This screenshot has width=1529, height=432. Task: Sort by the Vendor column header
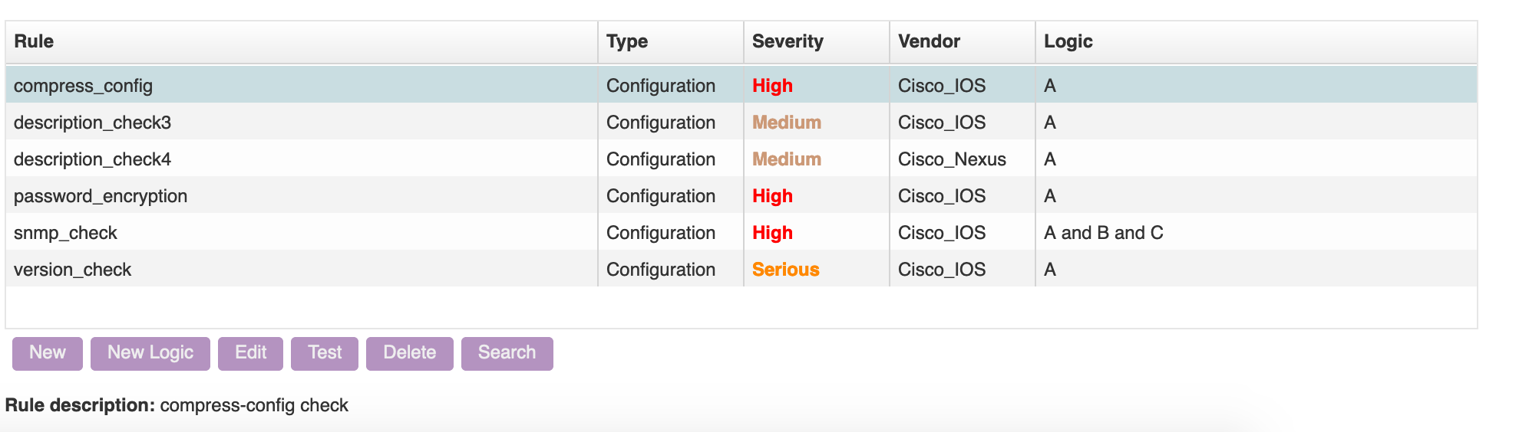tap(929, 41)
